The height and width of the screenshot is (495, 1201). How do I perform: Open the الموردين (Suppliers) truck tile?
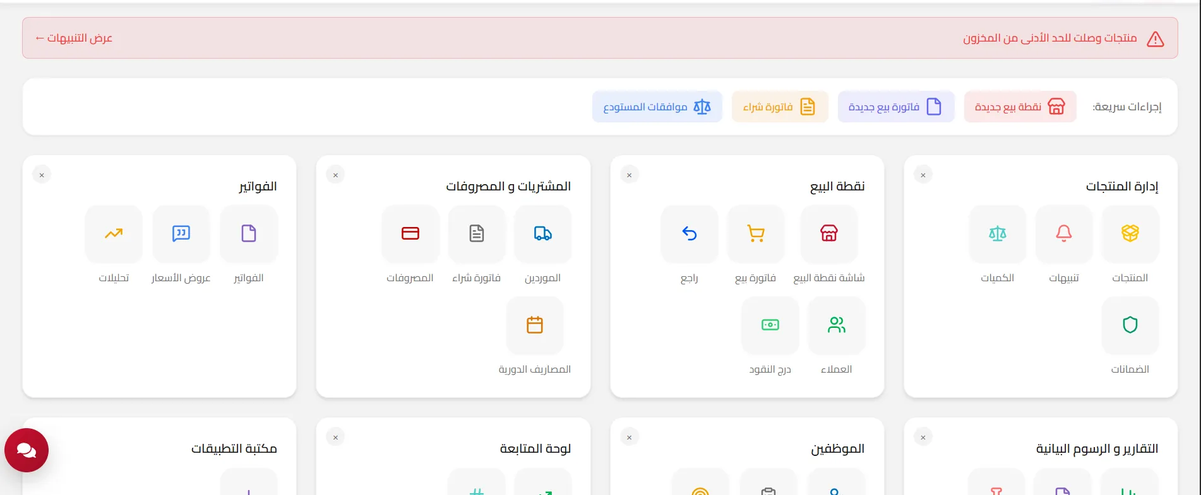pyautogui.click(x=542, y=234)
